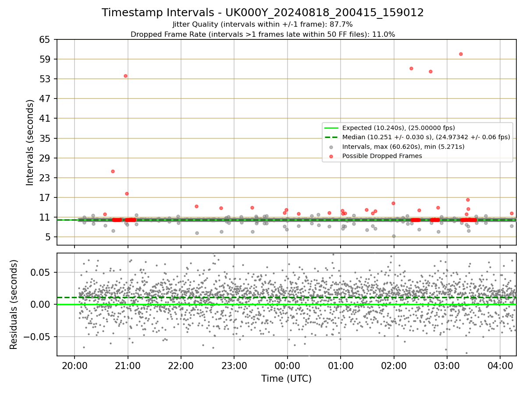Screen dimensions: 526x394
Task: Click the red dropped-frame point at 54 seconds near 21:00
Action: [x=125, y=76]
